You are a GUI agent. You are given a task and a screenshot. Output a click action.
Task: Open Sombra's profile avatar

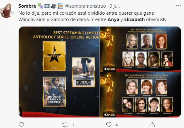click(7, 11)
